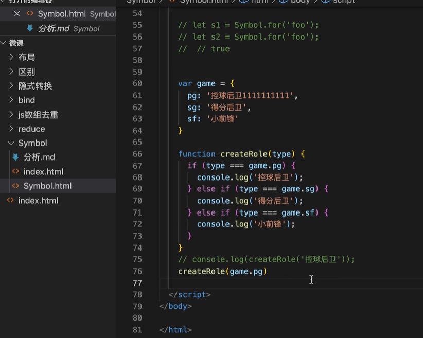Image resolution: width=423 pixels, height=338 pixels.
Task: Click the closing </body> tag
Action: coord(175,306)
